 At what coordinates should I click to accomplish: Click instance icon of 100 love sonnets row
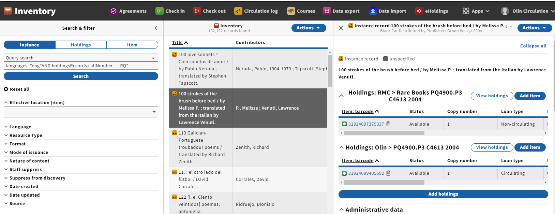click(x=175, y=54)
